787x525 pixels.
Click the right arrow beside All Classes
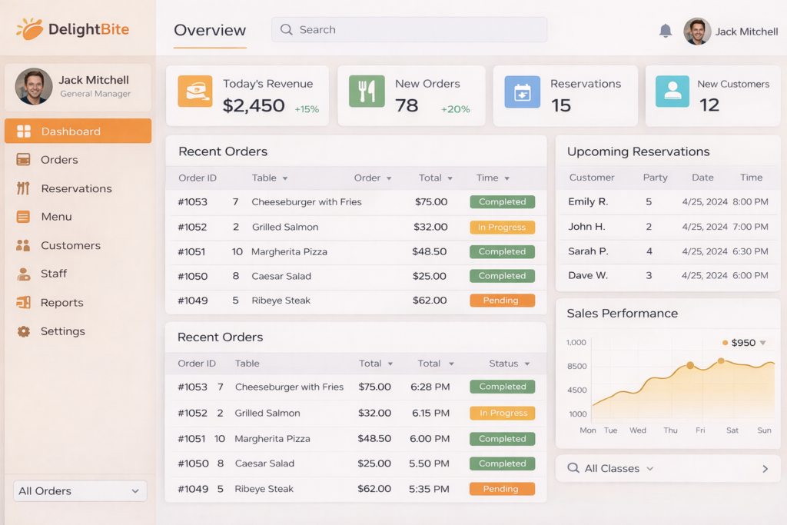point(765,469)
